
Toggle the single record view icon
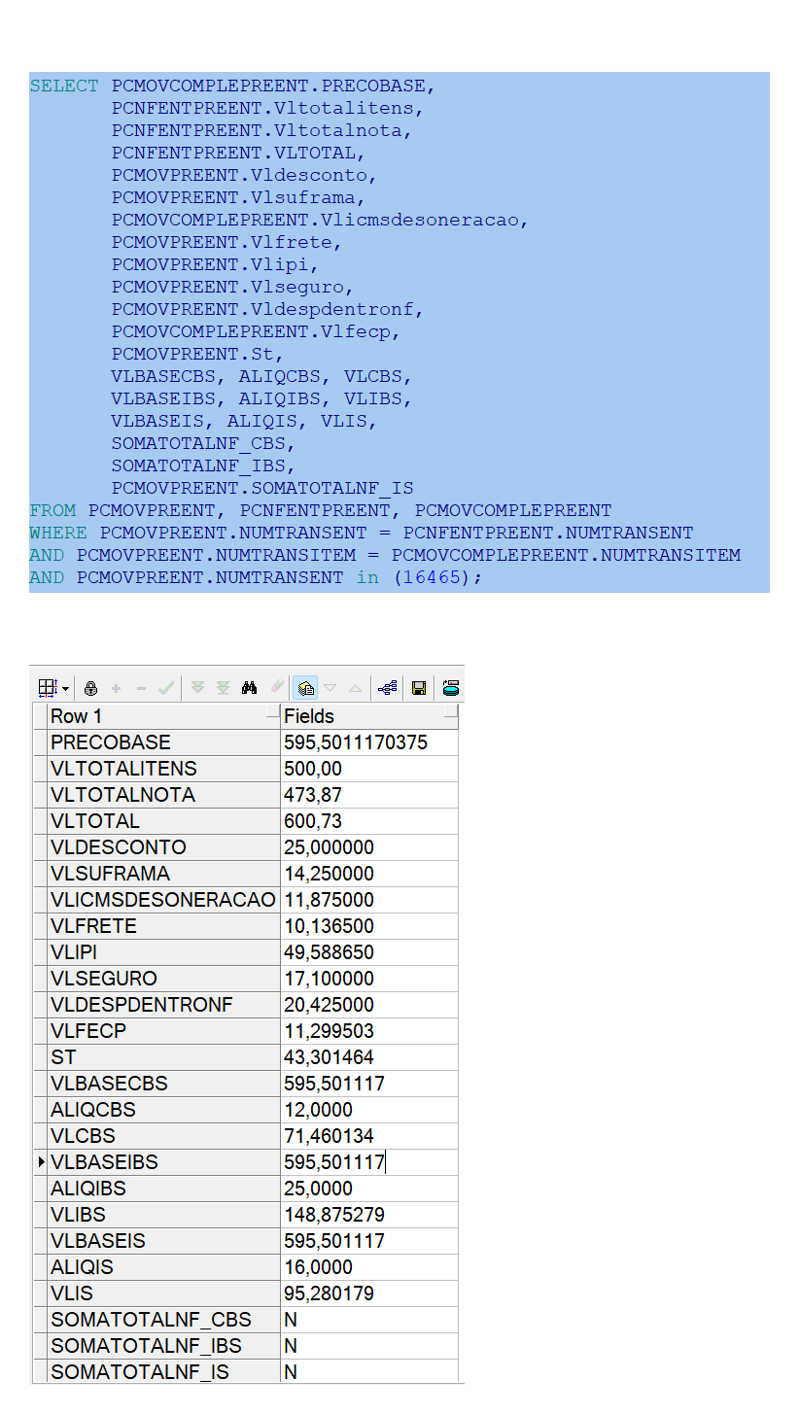(x=305, y=688)
